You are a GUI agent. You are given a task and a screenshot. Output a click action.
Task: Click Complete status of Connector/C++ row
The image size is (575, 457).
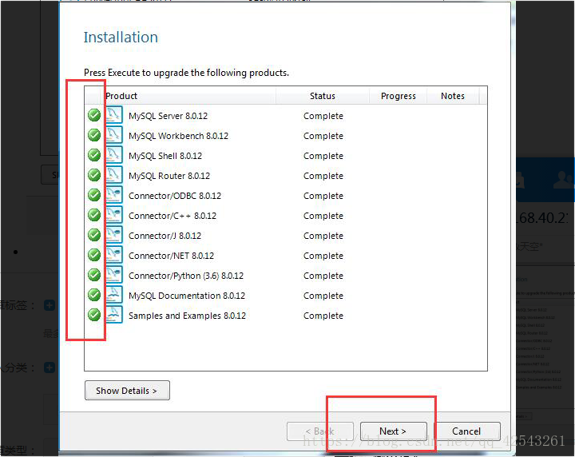tap(323, 216)
